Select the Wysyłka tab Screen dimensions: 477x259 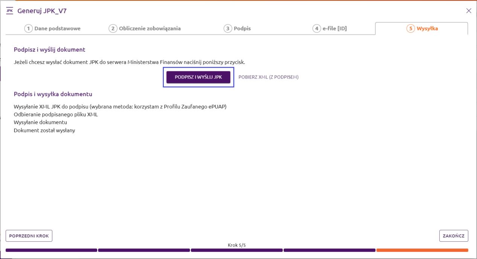[422, 29]
